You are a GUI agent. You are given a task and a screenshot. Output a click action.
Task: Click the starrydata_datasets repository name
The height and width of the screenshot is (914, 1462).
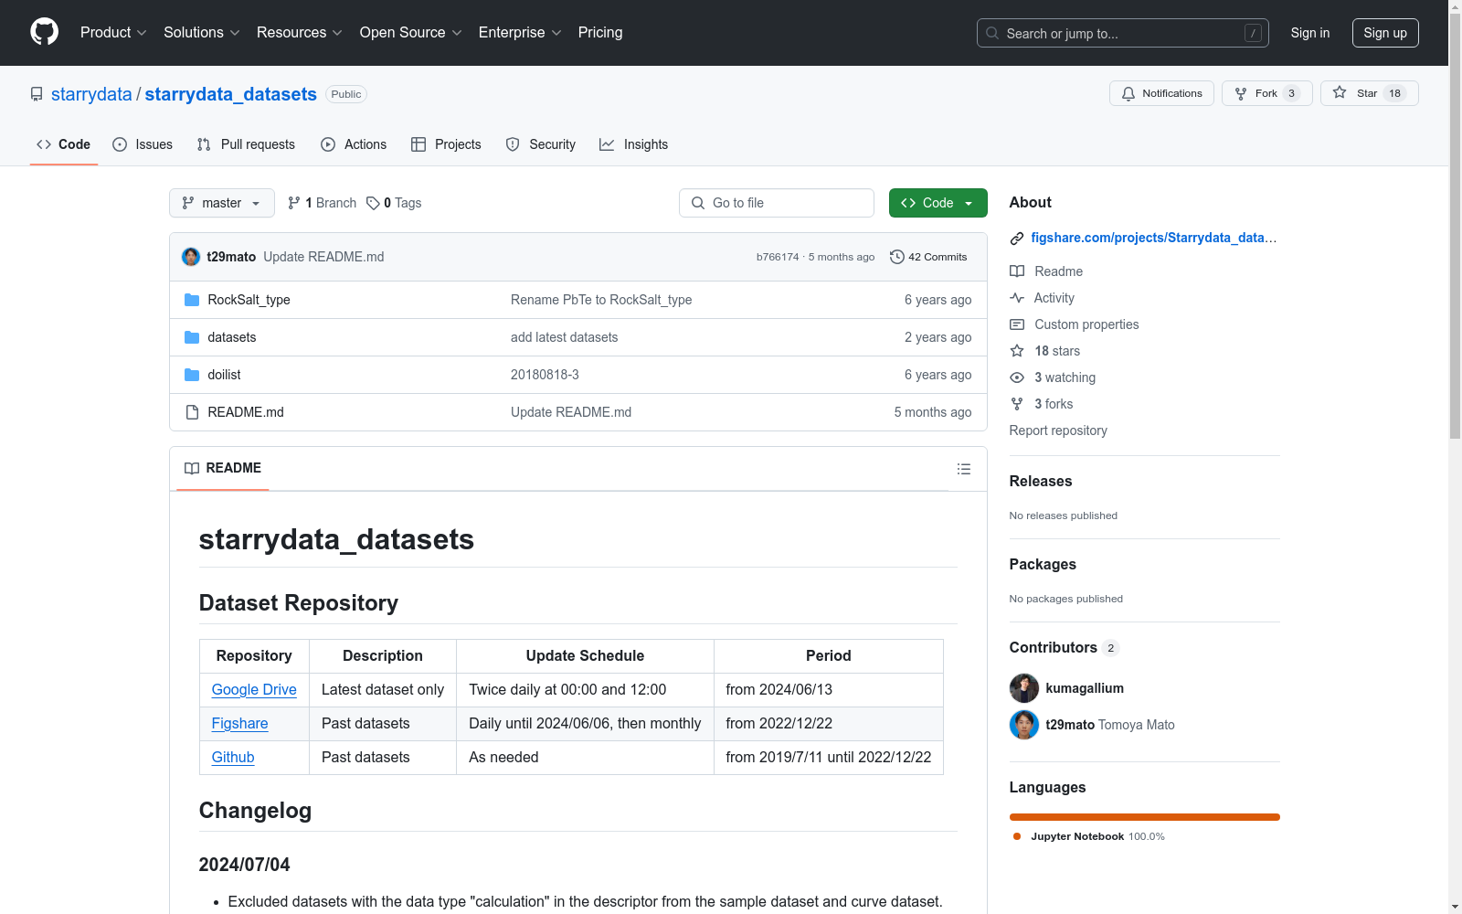coord(231,94)
